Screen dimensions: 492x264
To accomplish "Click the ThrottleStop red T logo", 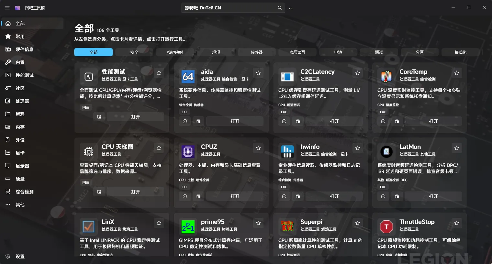I will 386,227.
